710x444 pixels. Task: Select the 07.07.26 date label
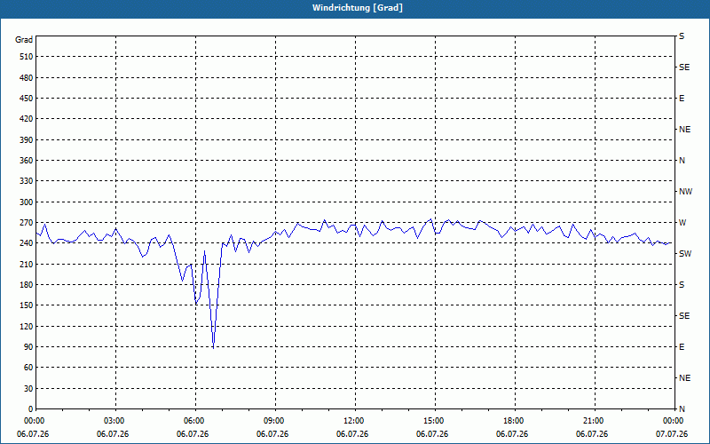tap(672, 434)
